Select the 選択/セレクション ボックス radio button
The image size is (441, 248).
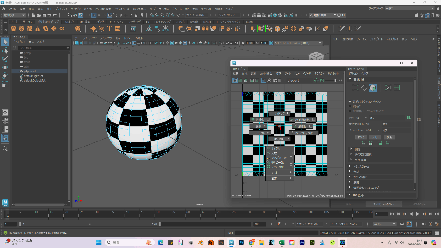pyautogui.click(x=350, y=101)
